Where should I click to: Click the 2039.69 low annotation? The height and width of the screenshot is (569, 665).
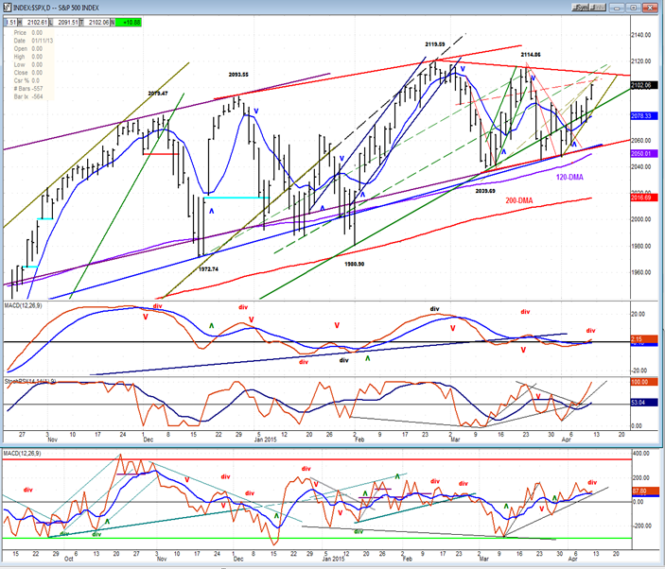[490, 190]
